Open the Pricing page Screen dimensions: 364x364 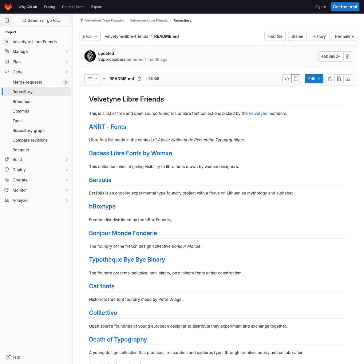tap(50, 7)
